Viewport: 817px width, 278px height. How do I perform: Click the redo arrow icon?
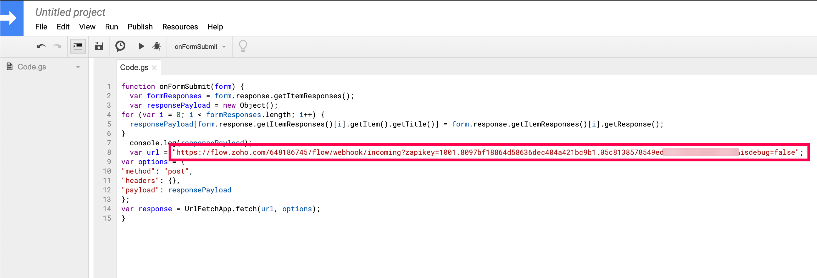tap(57, 46)
